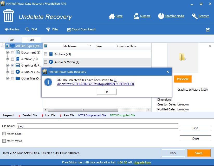Click Audio & Video play icon in list
The image size is (214, 166).
[x=51, y=62]
